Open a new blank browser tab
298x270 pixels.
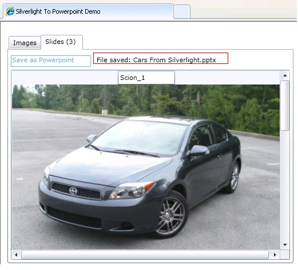pos(182,12)
